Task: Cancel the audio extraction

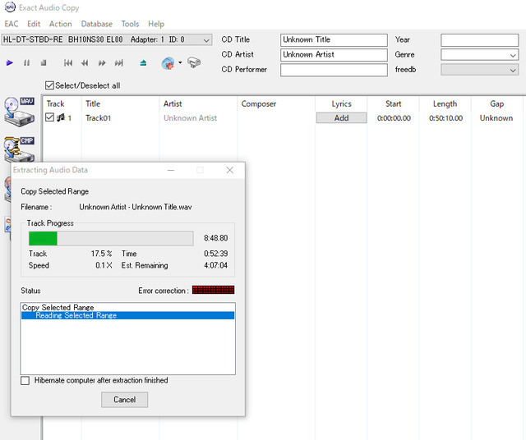Action: coord(124,400)
